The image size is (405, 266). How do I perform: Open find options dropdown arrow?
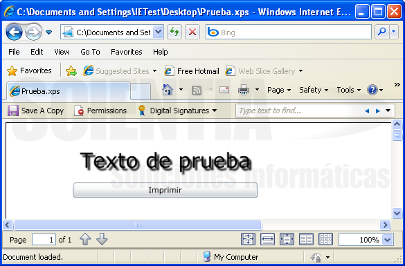coord(388,111)
